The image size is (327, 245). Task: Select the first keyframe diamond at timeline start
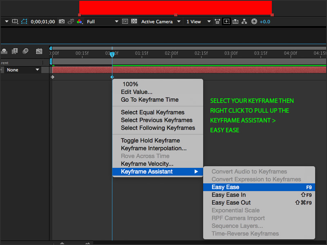53,77
